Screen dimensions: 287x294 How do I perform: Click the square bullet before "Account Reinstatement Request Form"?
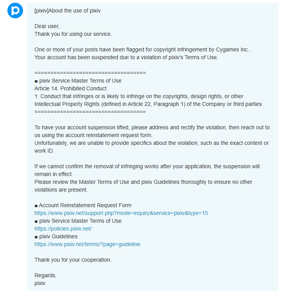(36, 206)
